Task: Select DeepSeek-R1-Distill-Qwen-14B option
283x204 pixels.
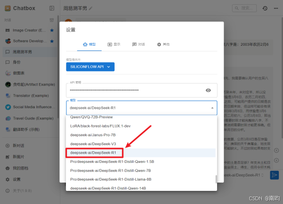Action: pos(141,188)
